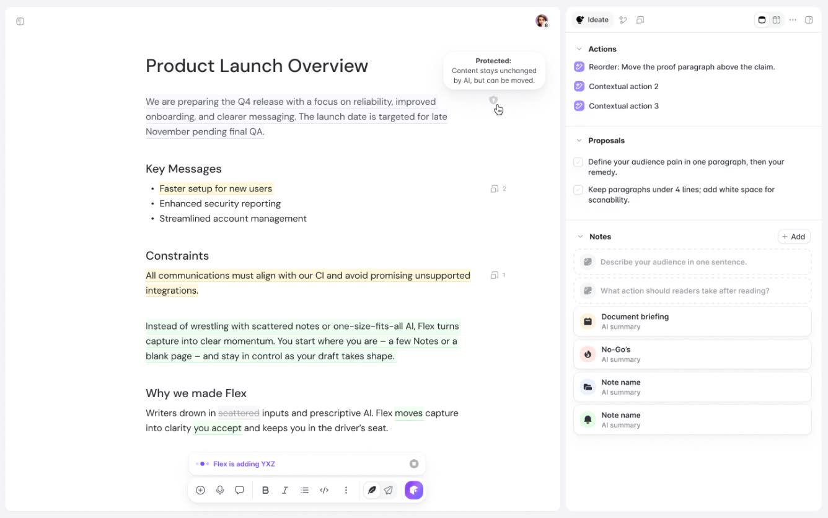This screenshot has height=518, width=828.
Task: Click the highlighted phrase 'you accept'
Action: coord(218,428)
